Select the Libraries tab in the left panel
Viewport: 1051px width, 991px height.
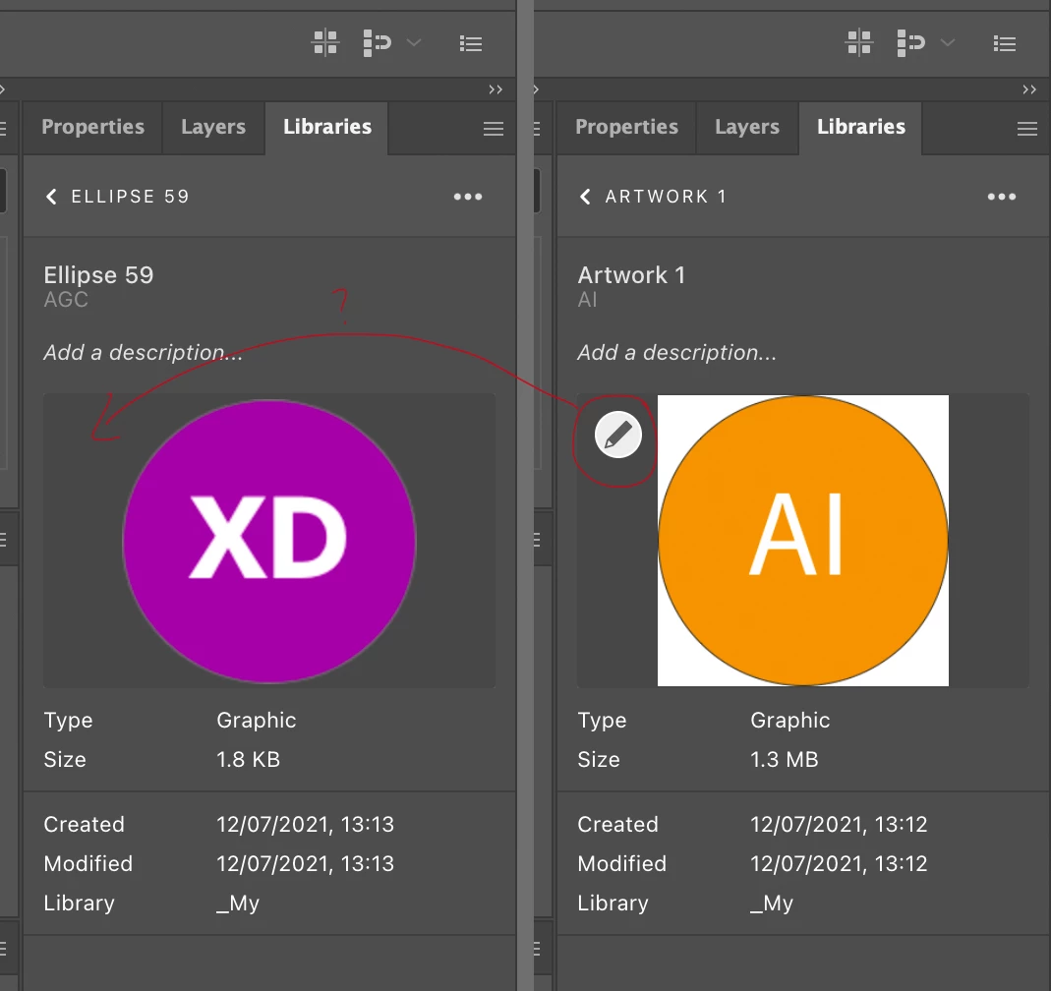tap(327, 127)
